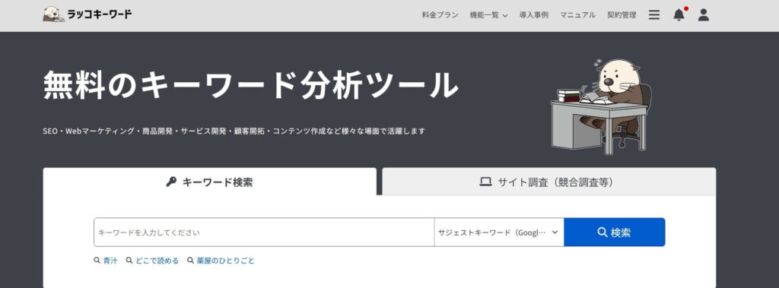Open 料金プラン page
The image size is (779, 288).
[440, 15]
